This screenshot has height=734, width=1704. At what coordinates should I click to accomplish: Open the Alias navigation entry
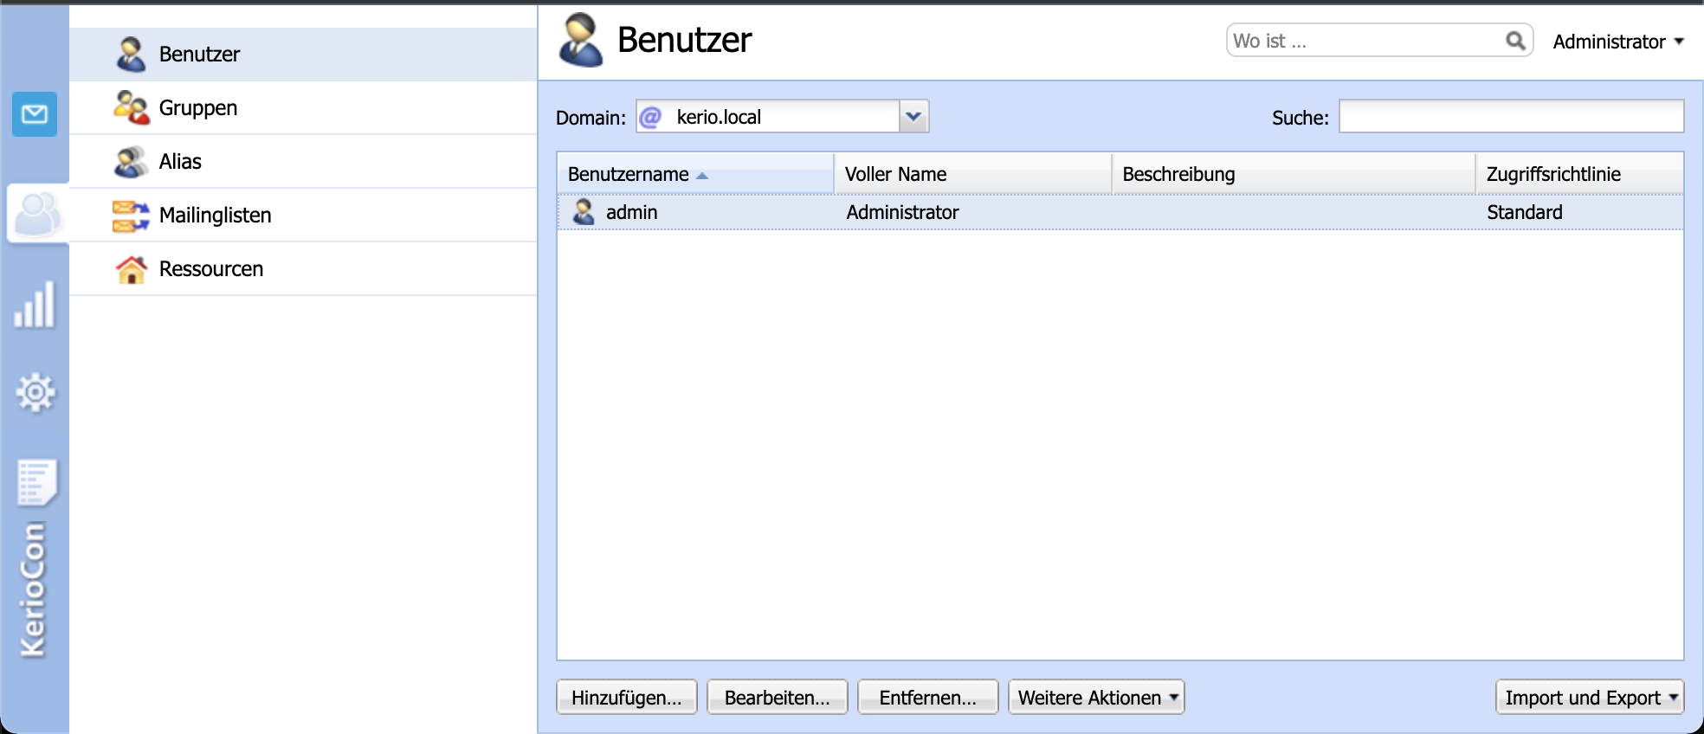click(180, 162)
